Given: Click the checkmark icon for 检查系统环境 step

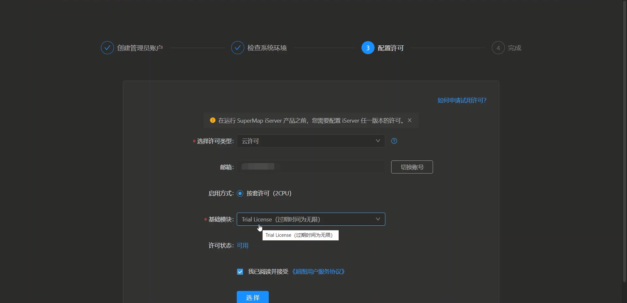Looking at the screenshot, I should 237,48.
